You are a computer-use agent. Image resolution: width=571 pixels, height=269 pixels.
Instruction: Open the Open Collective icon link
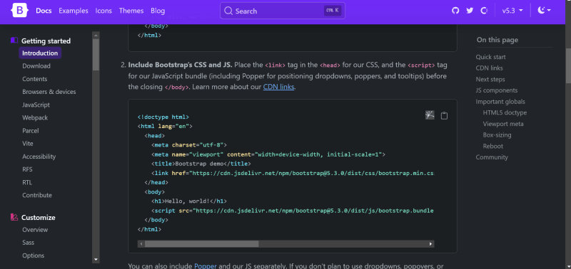[x=484, y=11]
